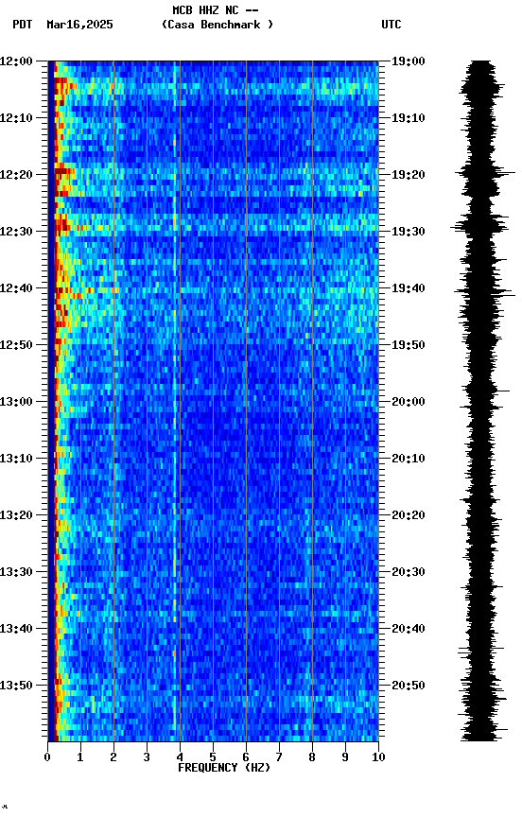522x817 pixels.
Task: Click the 4 Hz frequency axis tick label
Action: click(x=180, y=757)
